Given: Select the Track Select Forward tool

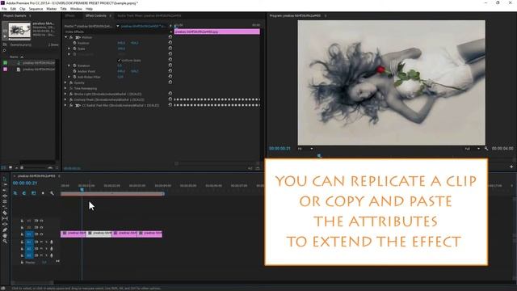Looking at the screenshot, I should pos(5,184).
